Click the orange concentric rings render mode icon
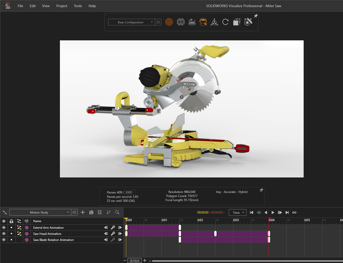343x263 pixels. tap(169, 22)
